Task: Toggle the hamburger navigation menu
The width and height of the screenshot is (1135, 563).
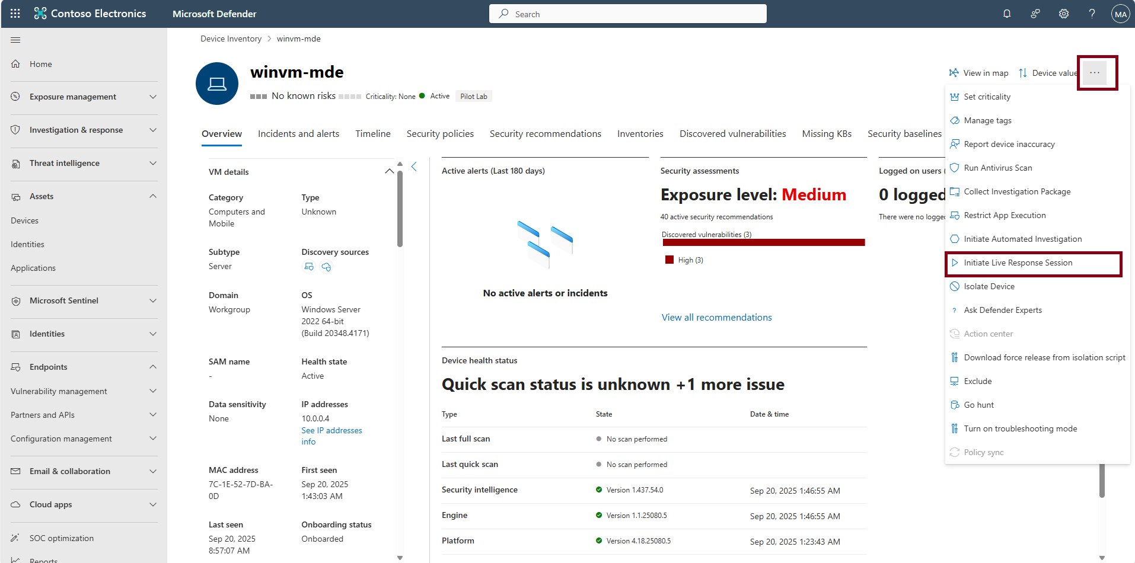Action: [x=15, y=40]
